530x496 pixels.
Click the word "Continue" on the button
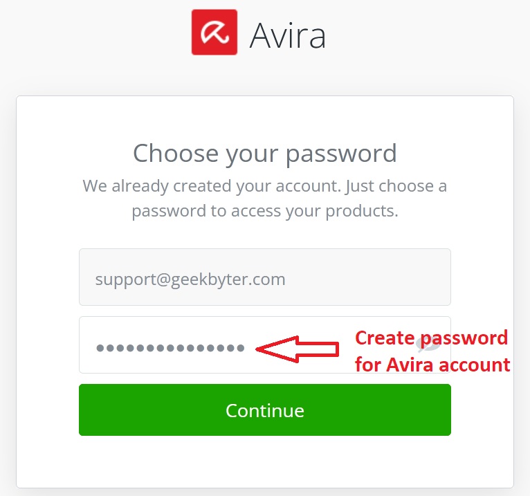click(x=264, y=410)
